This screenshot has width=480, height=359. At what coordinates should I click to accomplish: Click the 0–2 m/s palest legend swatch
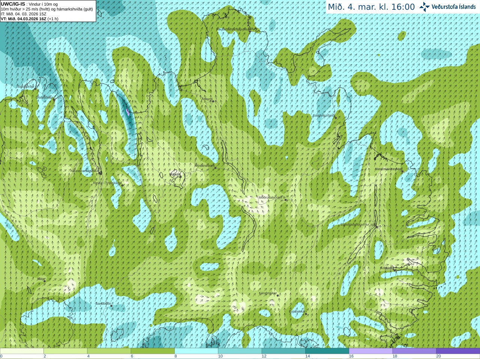(22, 351)
